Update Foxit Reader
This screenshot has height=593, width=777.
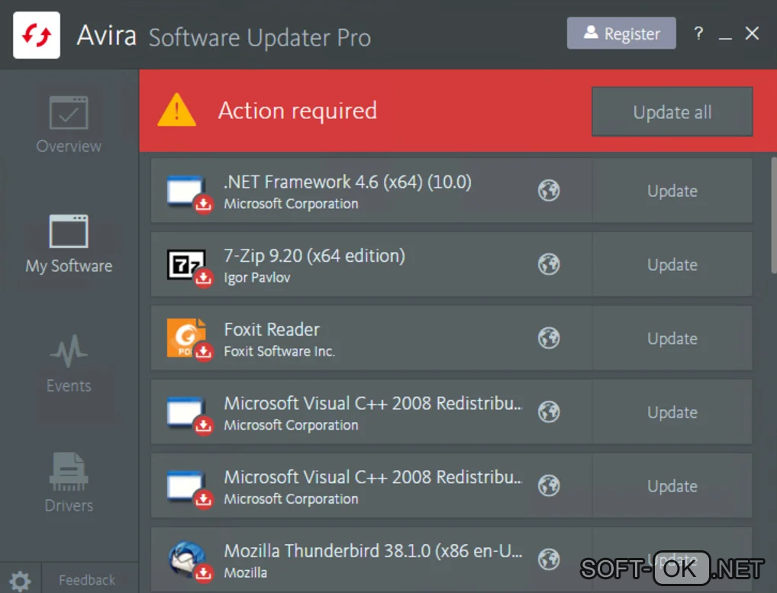pos(672,338)
